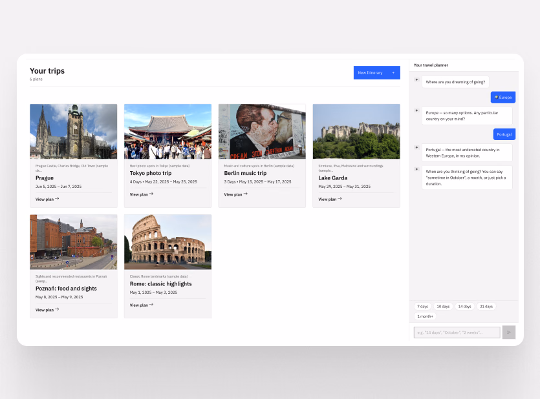View plan for Berlin music trip
540x399 pixels.
coord(236,194)
